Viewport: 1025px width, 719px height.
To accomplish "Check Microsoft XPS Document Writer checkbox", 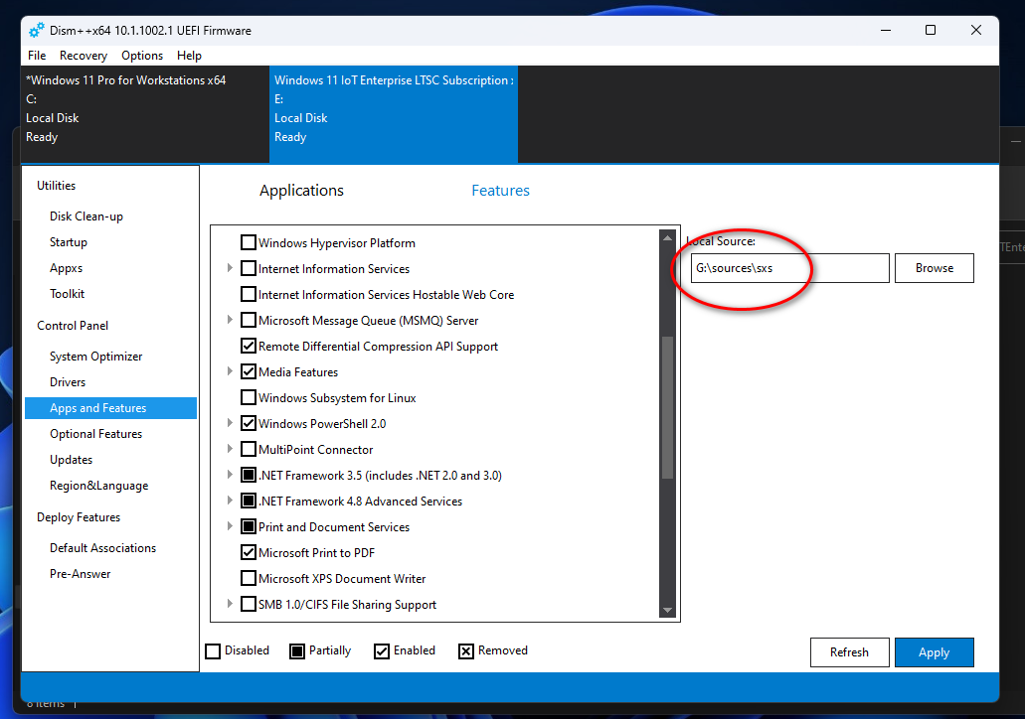I will [249, 578].
